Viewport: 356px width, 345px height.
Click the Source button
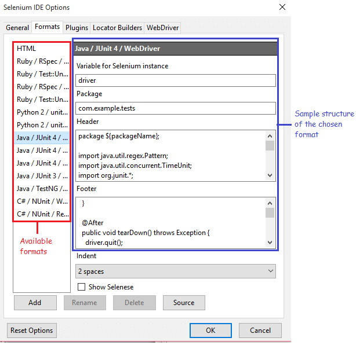point(184,303)
